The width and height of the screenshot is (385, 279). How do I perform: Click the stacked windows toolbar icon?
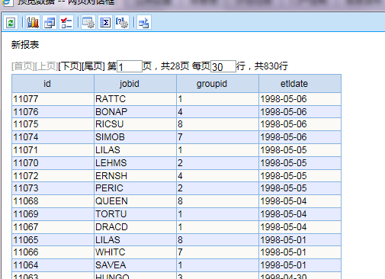pos(50,23)
